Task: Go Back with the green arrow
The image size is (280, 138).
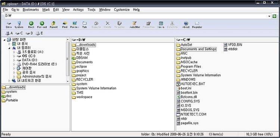Action: tap(31, 25)
